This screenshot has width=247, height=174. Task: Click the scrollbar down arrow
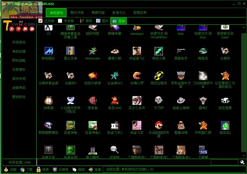point(244,156)
